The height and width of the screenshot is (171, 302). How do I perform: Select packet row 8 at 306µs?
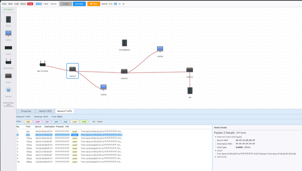click(69, 155)
